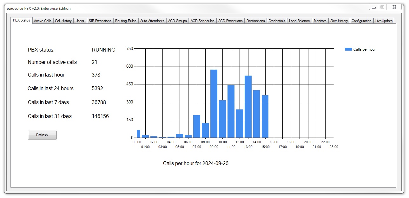Select the ACD Exceptions tab
The width and height of the screenshot is (409, 198).
tap(230, 21)
